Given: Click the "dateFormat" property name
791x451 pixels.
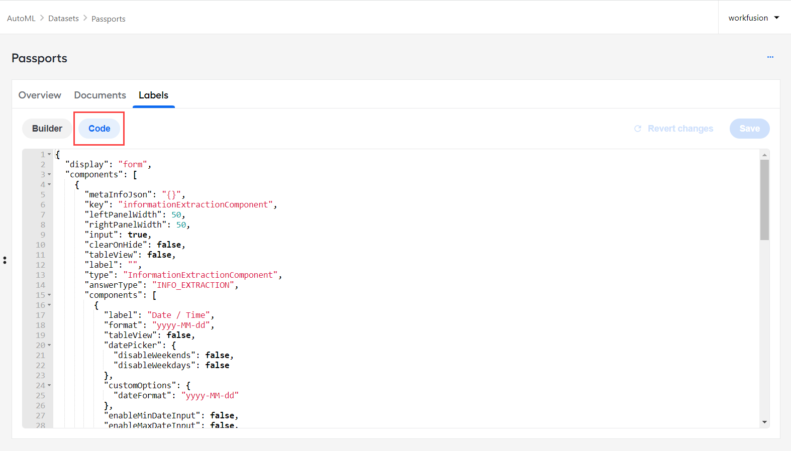Looking at the screenshot, I should (142, 395).
